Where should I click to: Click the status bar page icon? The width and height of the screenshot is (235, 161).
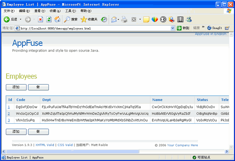(x=4, y=157)
